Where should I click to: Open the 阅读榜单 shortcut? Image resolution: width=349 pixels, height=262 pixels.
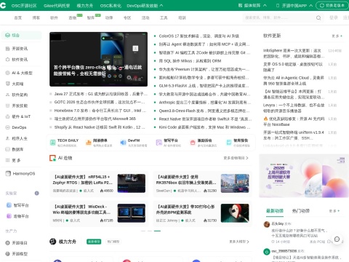click(x=99, y=143)
